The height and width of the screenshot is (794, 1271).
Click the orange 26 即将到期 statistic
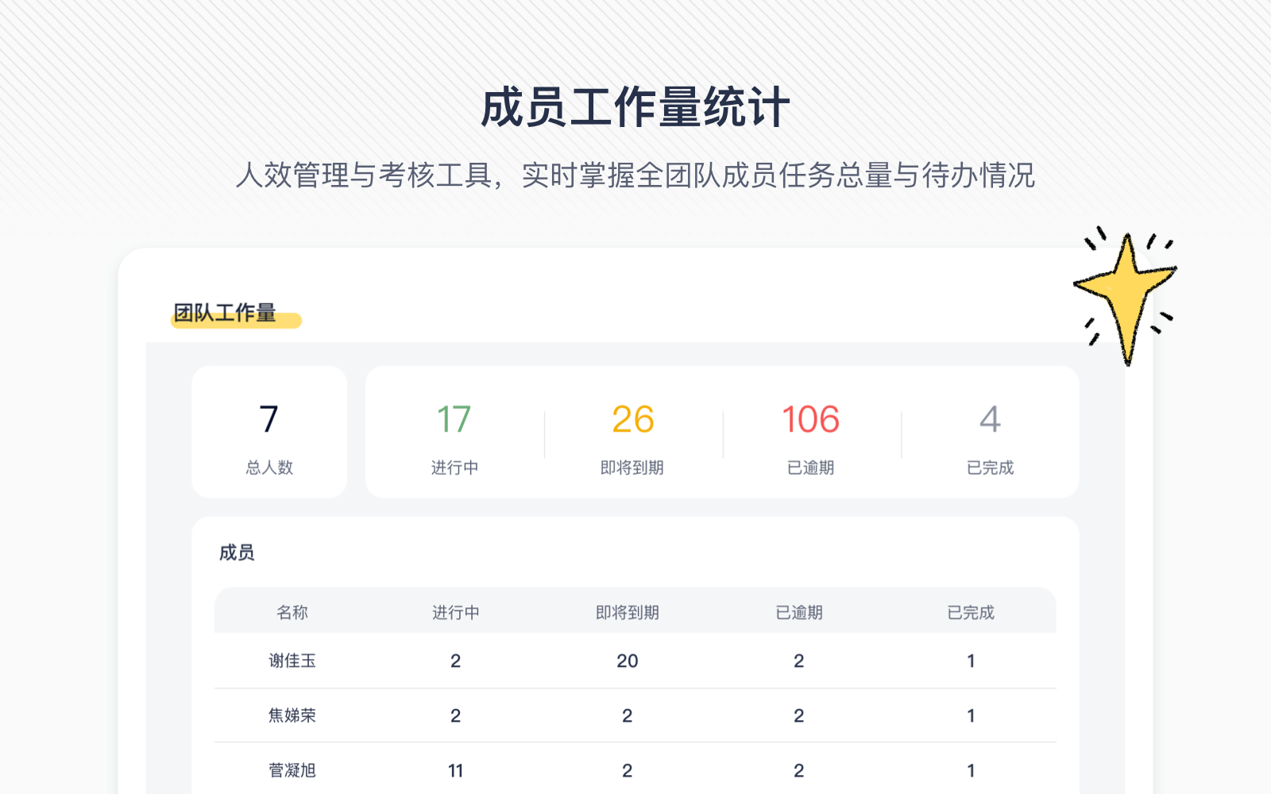(632, 433)
